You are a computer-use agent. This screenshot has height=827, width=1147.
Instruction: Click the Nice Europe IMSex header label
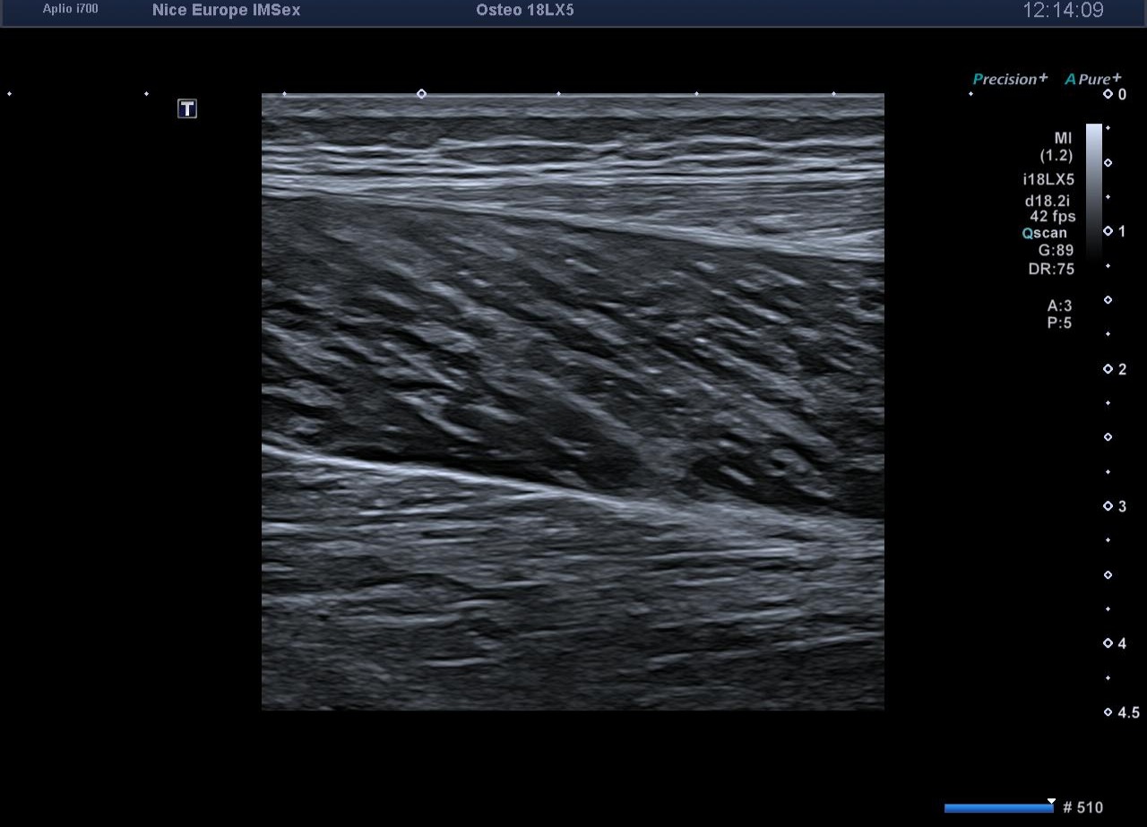(x=226, y=11)
